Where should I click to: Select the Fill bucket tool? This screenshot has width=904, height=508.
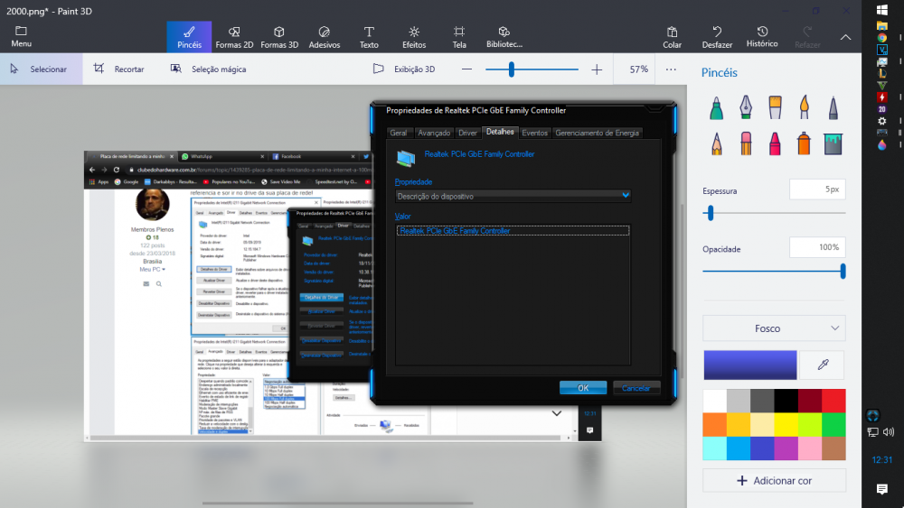click(833, 143)
